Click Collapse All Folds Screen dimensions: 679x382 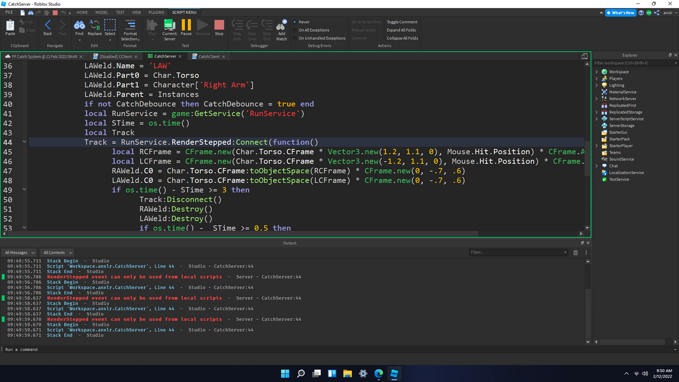402,38
